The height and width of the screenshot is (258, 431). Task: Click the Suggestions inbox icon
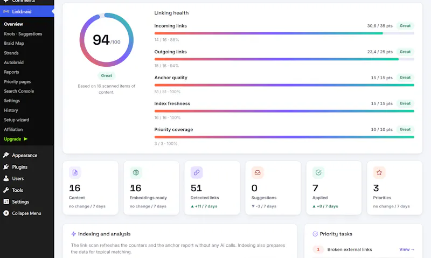(258, 172)
